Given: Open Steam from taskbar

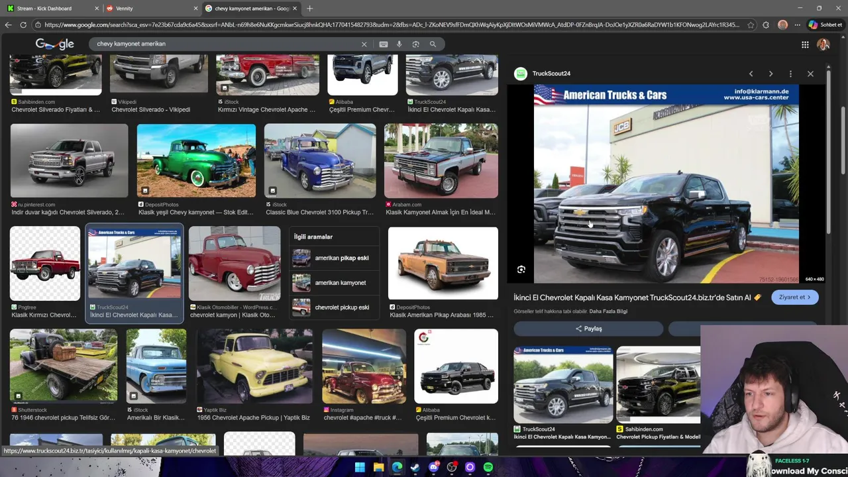Looking at the screenshot, I should (x=415, y=467).
